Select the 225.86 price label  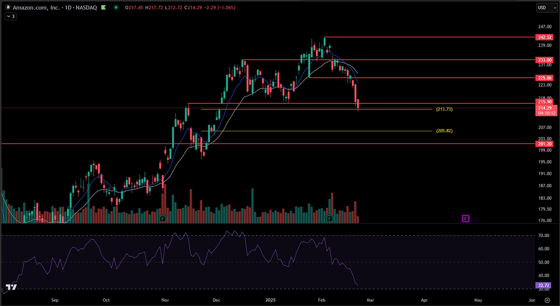[x=544, y=78]
